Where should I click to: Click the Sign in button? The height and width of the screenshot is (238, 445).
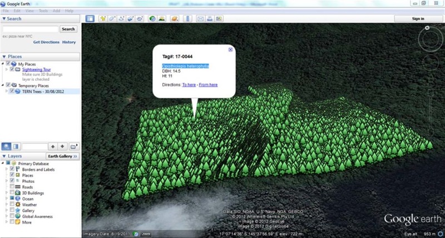[x=418, y=19]
